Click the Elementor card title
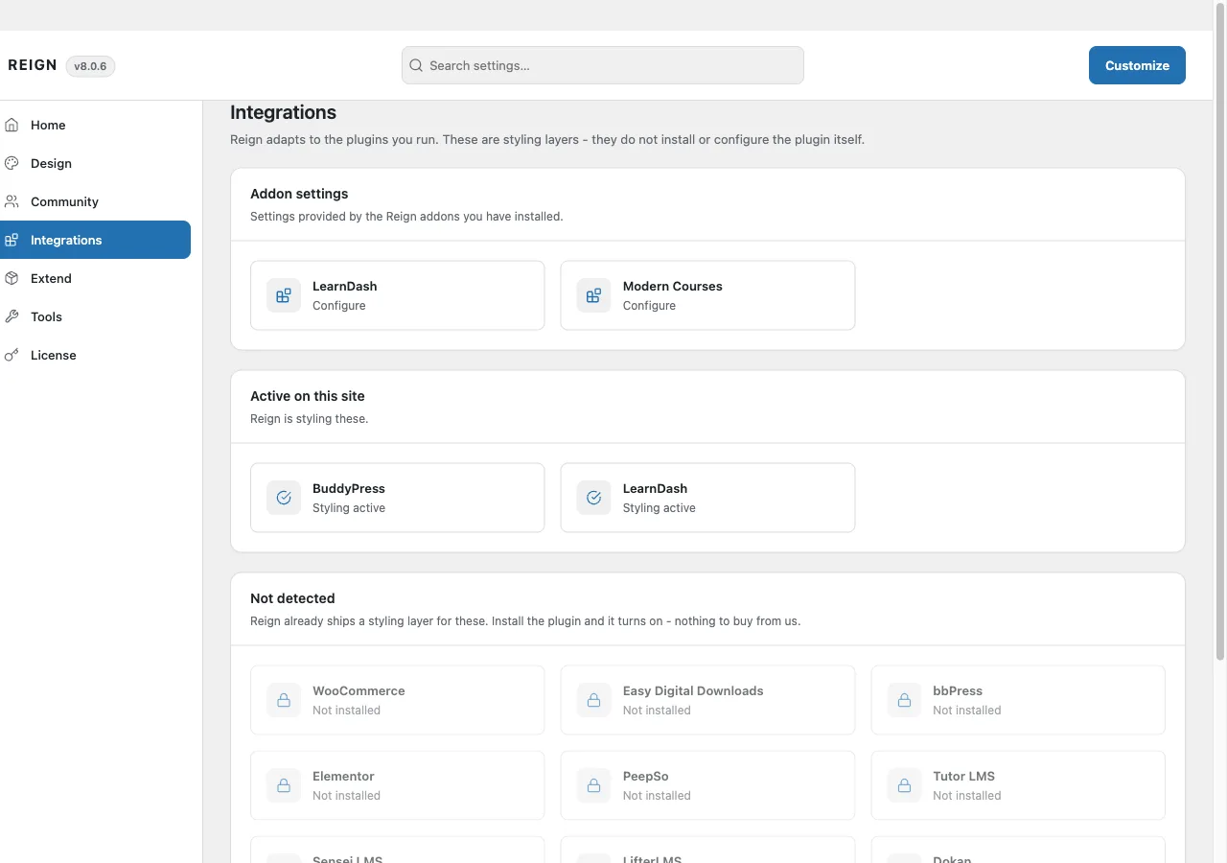The width and height of the screenshot is (1227, 863). 343,776
